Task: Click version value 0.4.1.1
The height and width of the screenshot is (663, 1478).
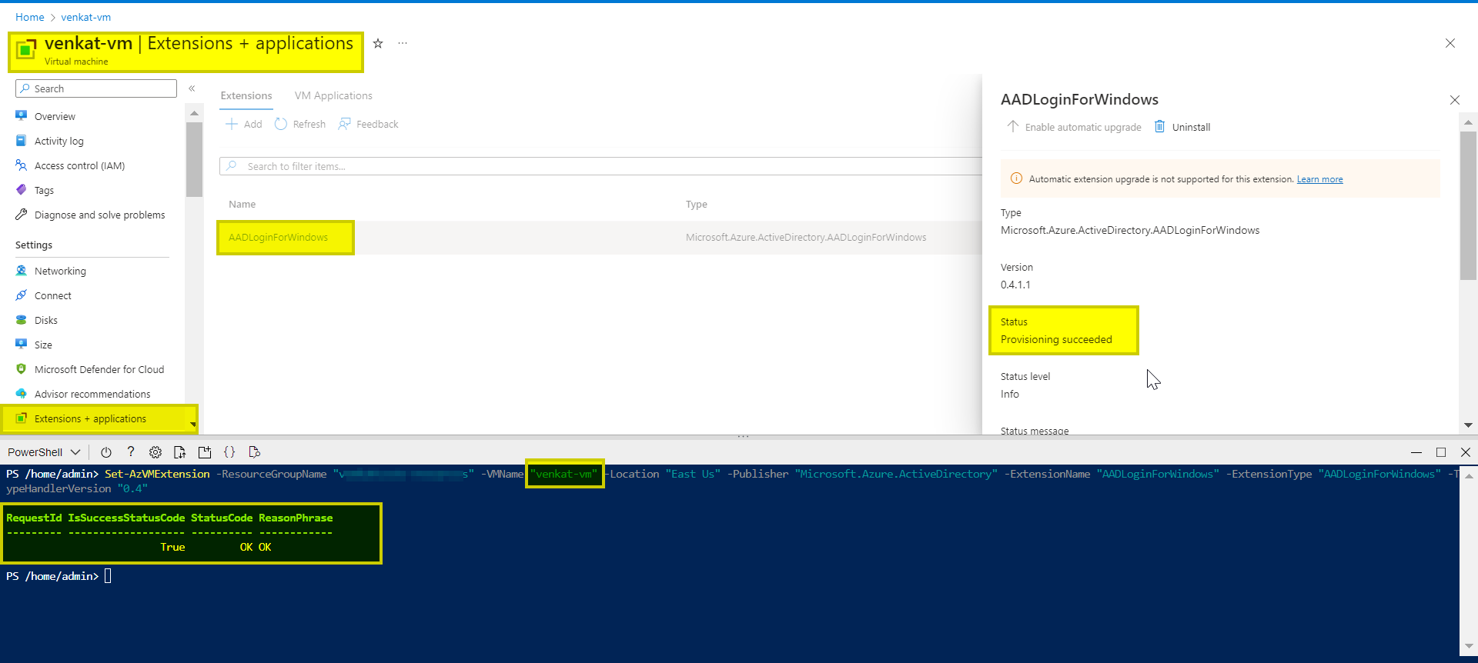Action: point(1015,285)
